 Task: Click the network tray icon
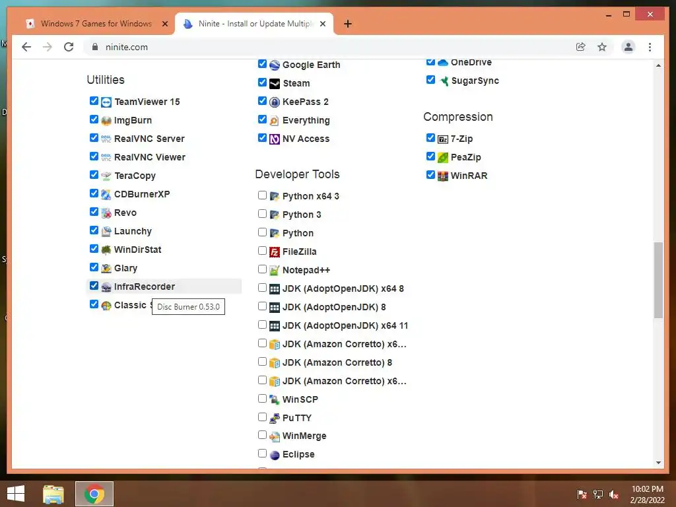pyautogui.click(x=598, y=494)
